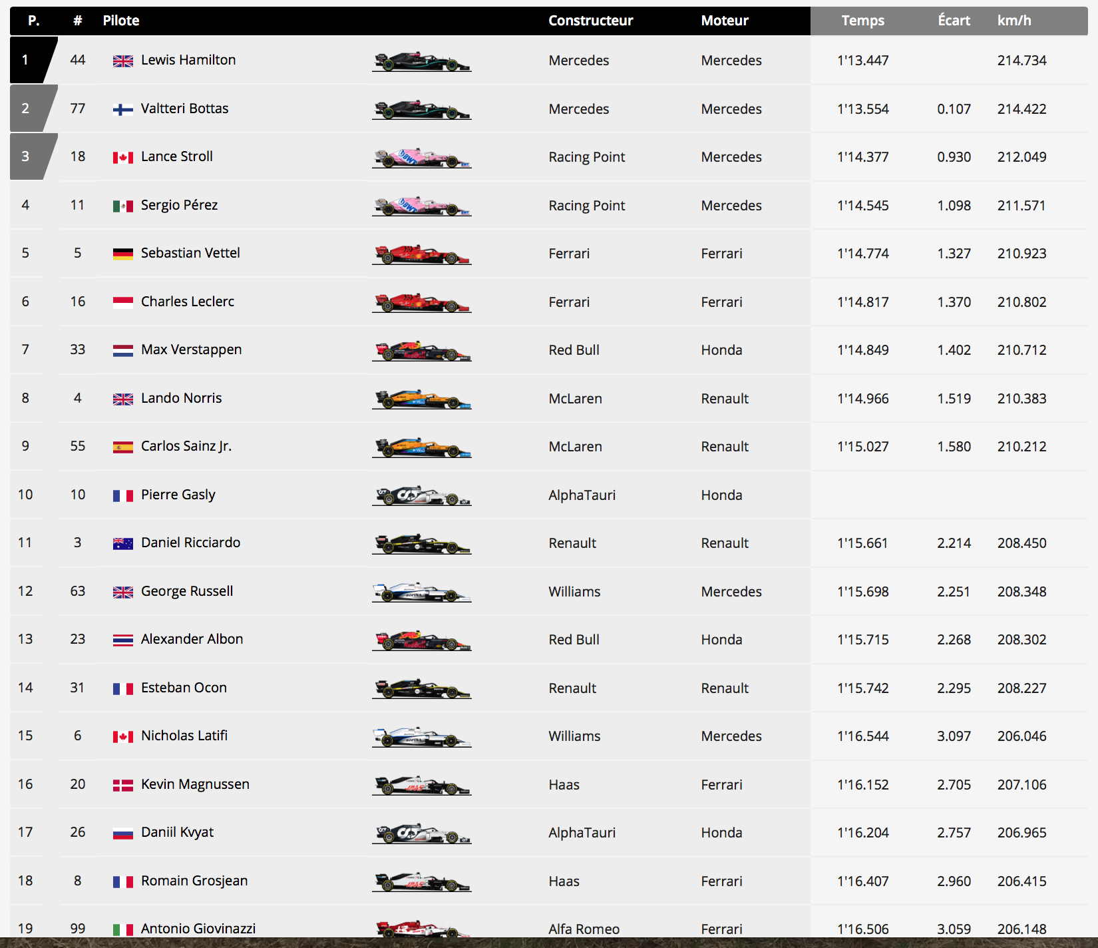Click the Mexican flag beside Sergio Pérez
This screenshot has width=1098, height=948.
(123, 206)
